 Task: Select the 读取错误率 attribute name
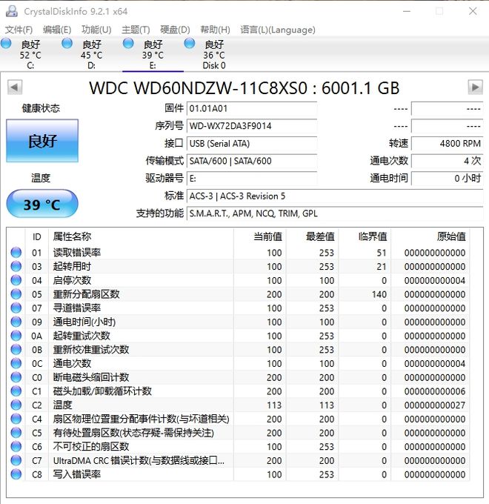coord(77,253)
